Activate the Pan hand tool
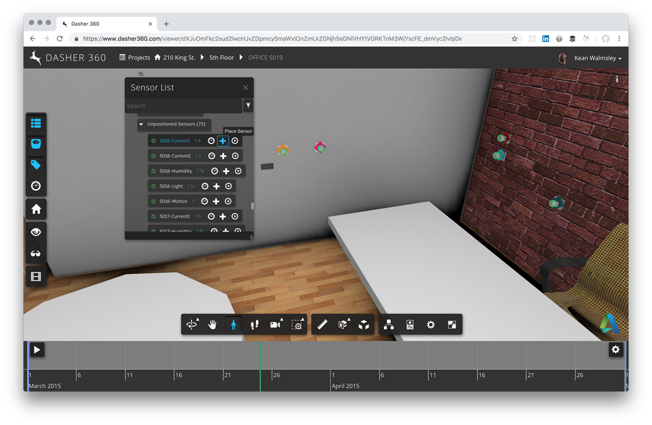 [x=213, y=324]
